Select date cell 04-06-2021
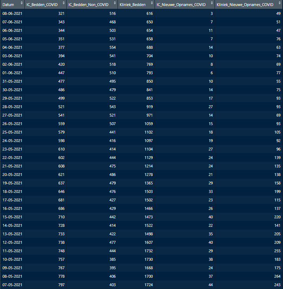 pyautogui.click(x=12, y=47)
